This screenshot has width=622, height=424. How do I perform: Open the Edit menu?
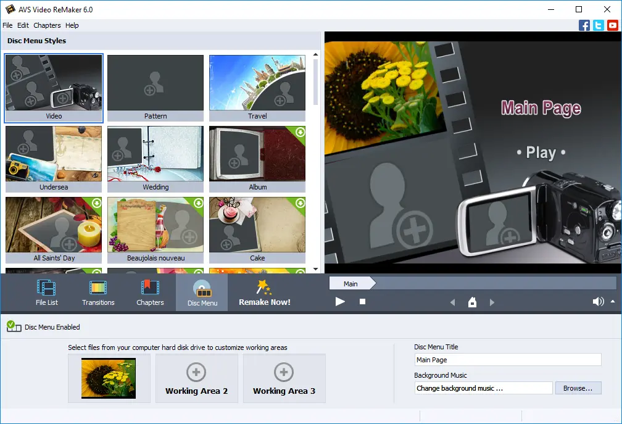click(23, 25)
